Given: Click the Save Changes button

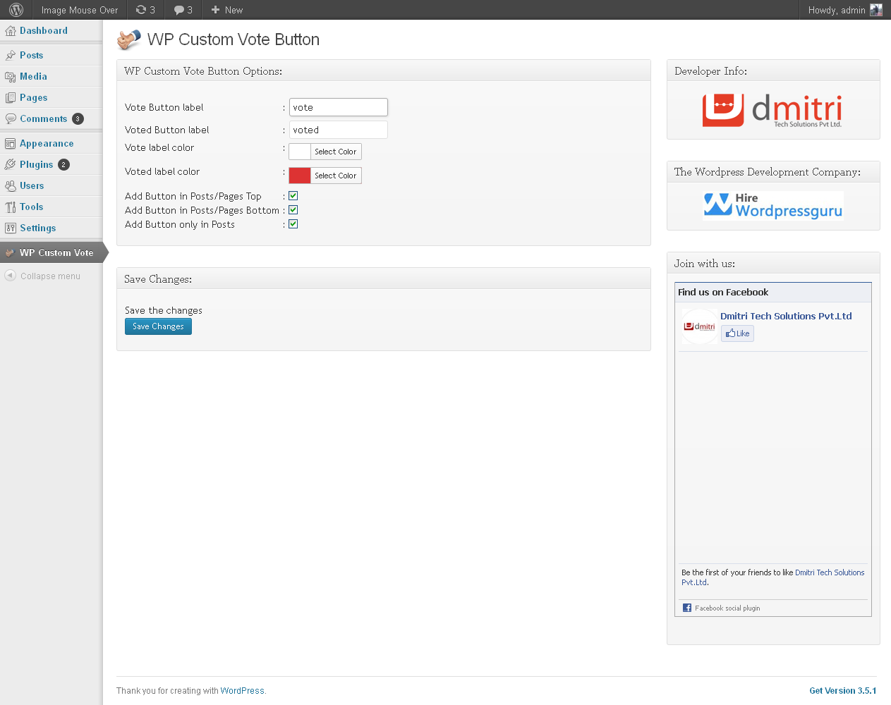Looking at the screenshot, I should 158,326.
